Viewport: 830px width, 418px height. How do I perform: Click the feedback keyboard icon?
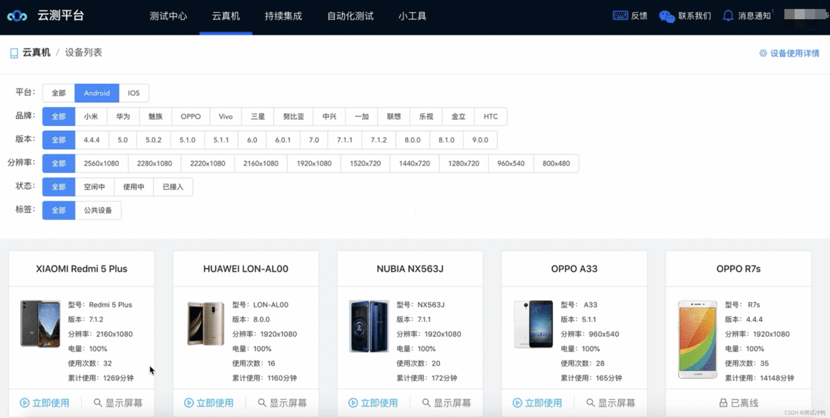click(620, 16)
